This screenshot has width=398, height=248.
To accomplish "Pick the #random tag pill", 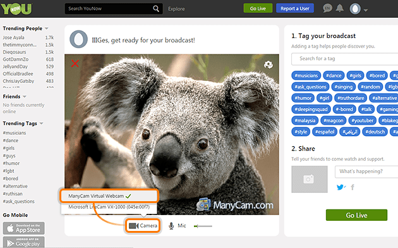I will 370,87.
